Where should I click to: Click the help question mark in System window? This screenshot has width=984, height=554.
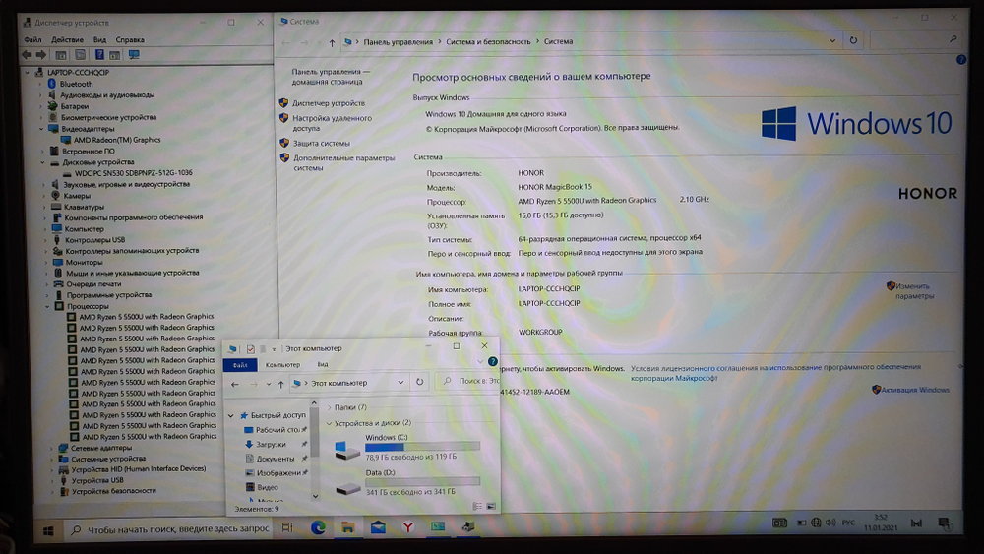click(960, 60)
